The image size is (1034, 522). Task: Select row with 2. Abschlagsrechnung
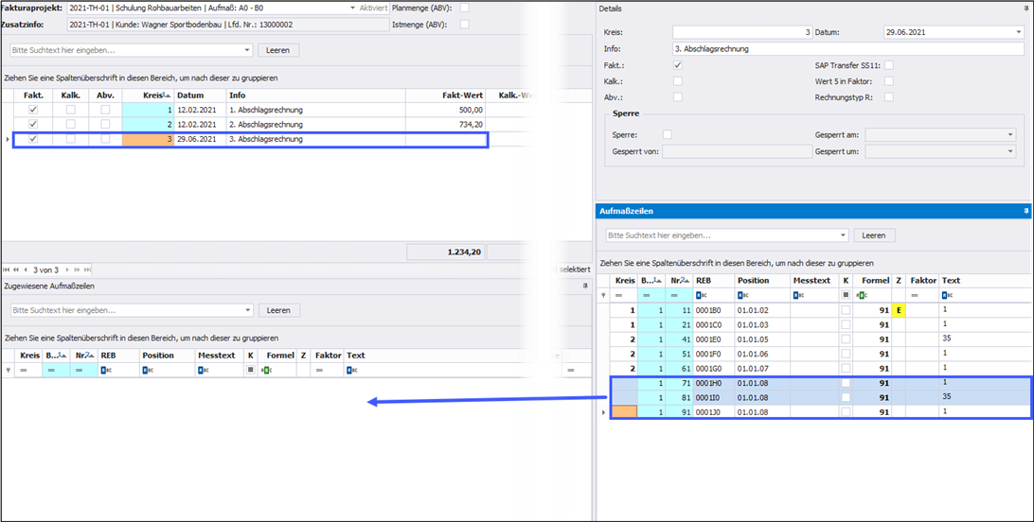coord(265,124)
